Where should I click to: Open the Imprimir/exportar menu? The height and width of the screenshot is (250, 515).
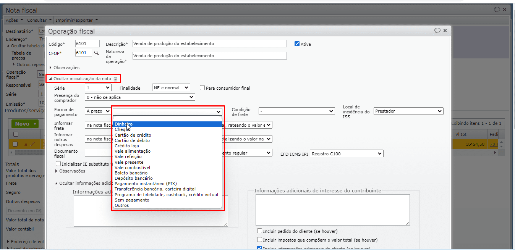pyautogui.click(x=77, y=20)
